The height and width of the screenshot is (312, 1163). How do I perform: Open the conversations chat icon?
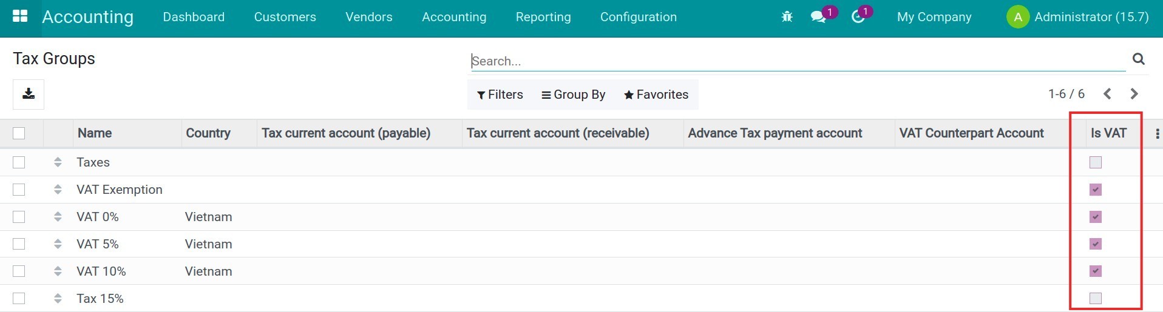coord(818,17)
